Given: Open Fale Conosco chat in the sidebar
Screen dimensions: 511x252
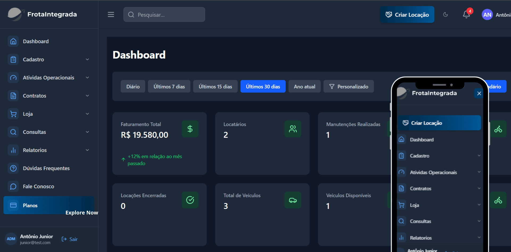Looking at the screenshot, I should pos(38,187).
